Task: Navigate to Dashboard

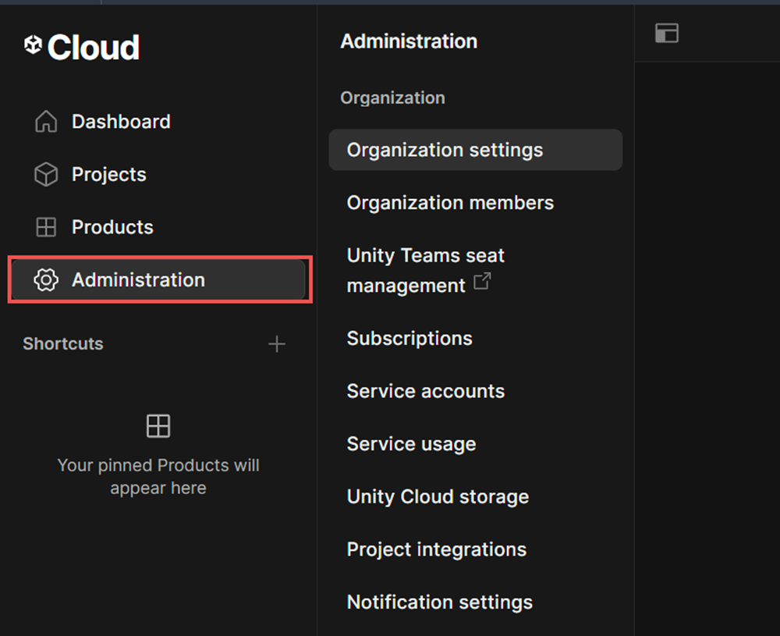Action: (x=121, y=121)
